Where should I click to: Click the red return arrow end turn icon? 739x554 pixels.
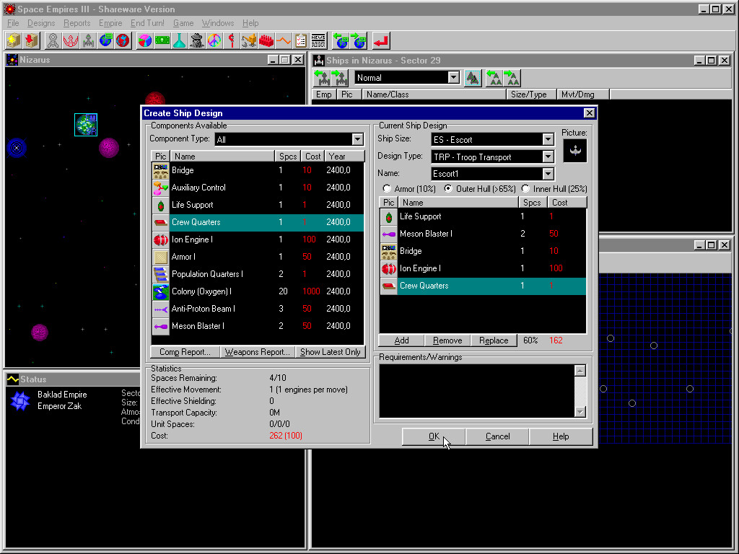point(381,40)
